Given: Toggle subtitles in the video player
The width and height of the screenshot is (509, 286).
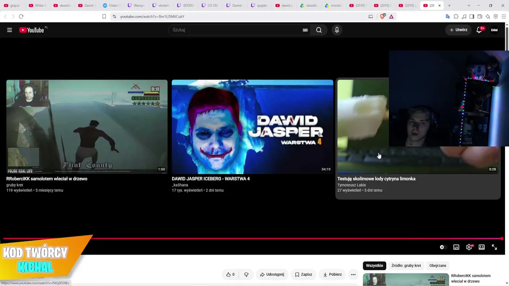Looking at the screenshot, I should [x=456, y=247].
